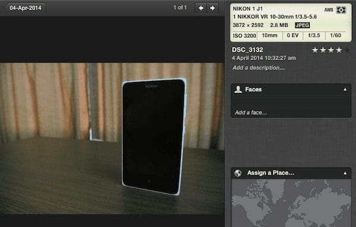Click the third rating star
The width and height of the screenshot is (356, 227).
pyautogui.click(x=331, y=50)
